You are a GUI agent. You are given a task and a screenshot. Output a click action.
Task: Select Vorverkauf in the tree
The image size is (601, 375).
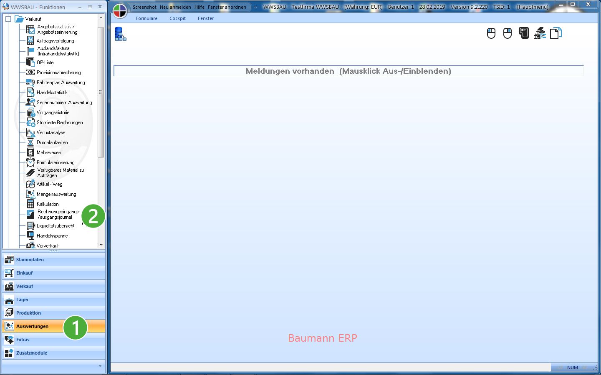pos(48,246)
